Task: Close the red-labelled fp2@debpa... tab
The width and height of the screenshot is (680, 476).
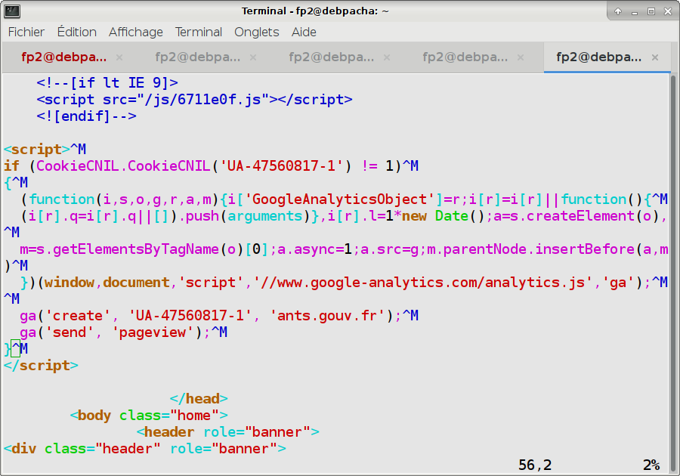Action: (x=119, y=57)
